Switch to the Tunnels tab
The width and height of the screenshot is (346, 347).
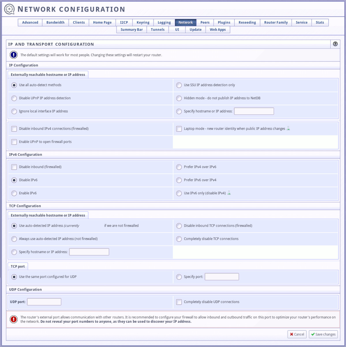tap(158, 29)
